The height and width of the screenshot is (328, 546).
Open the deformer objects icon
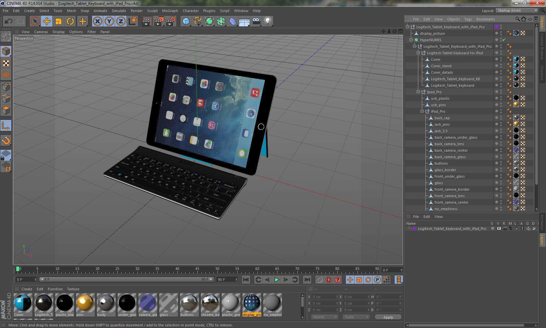(233, 21)
